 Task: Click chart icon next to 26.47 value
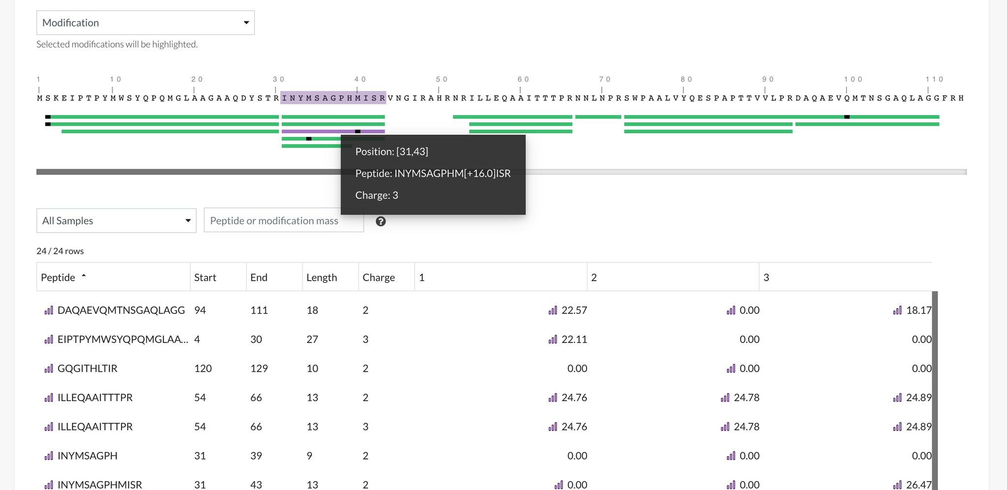[897, 485]
